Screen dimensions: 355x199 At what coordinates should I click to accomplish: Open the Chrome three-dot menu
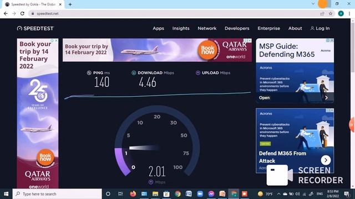[349, 13]
